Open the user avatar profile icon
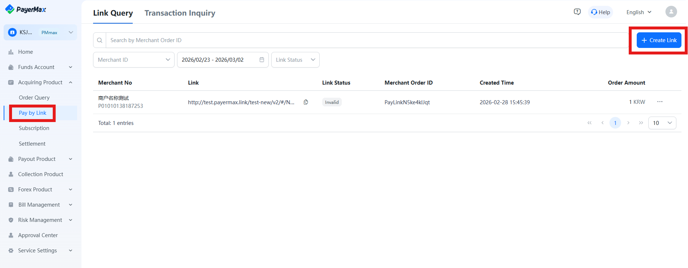Image resolution: width=688 pixels, height=268 pixels. (x=671, y=12)
